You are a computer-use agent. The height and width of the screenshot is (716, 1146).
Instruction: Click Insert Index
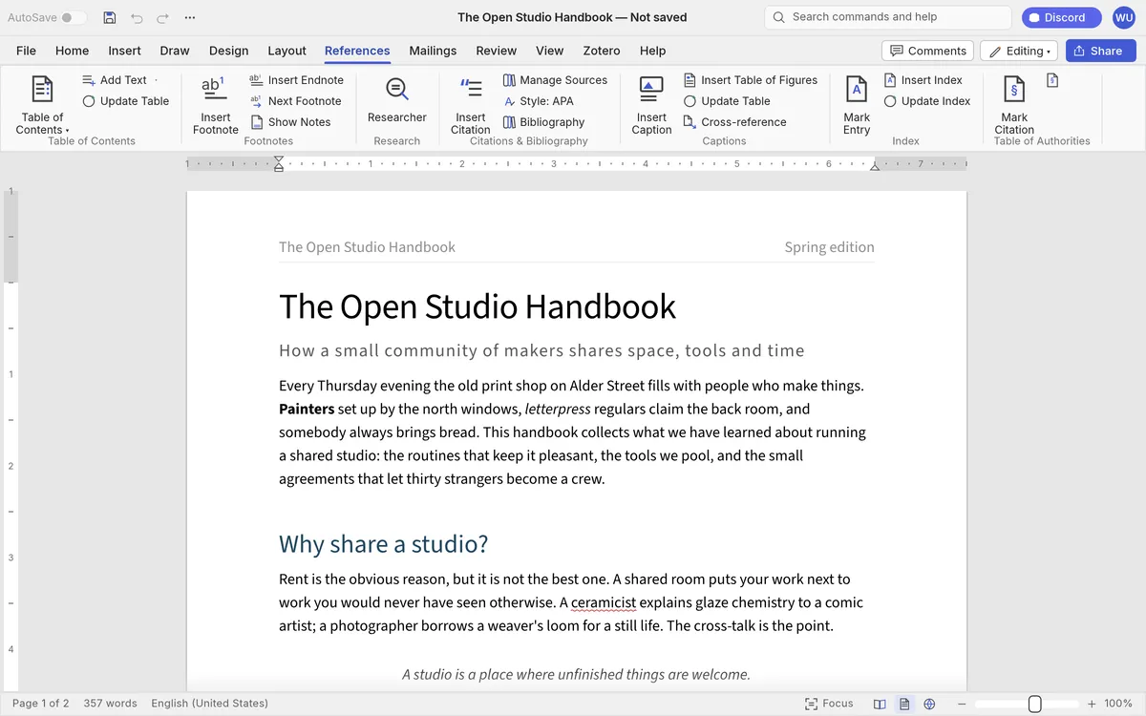coord(923,80)
